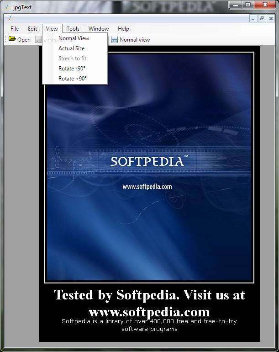Collapse the open View menu
The width and height of the screenshot is (279, 352).
52,29
